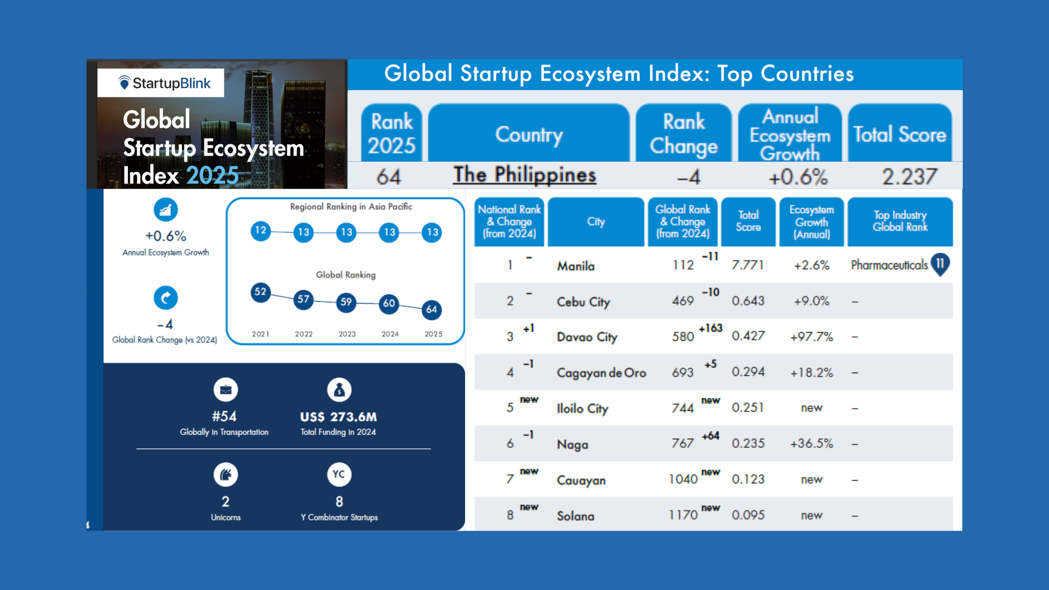This screenshot has height=590, width=1049.
Task: Click the Total Funding money bag icon
Action: pyautogui.click(x=339, y=390)
